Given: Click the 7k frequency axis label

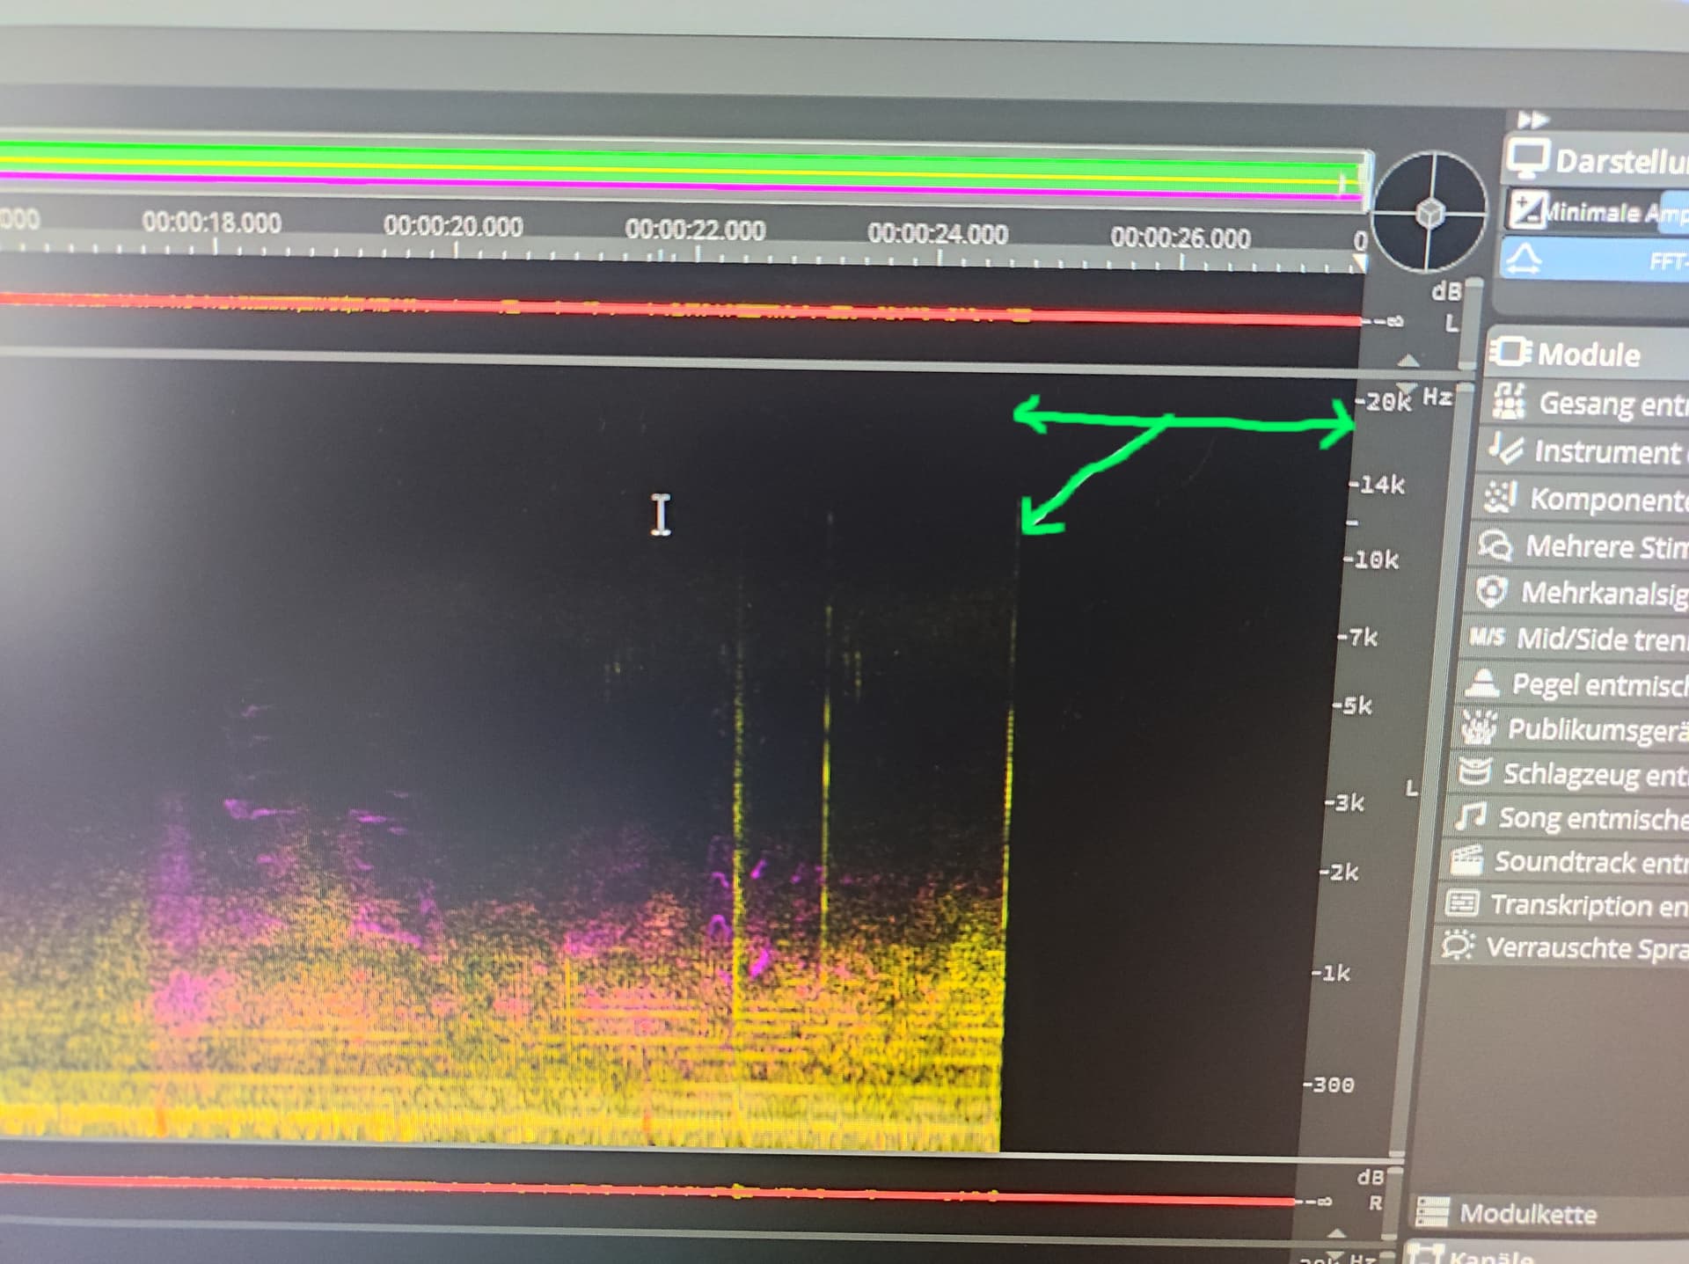Looking at the screenshot, I should point(1358,637).
